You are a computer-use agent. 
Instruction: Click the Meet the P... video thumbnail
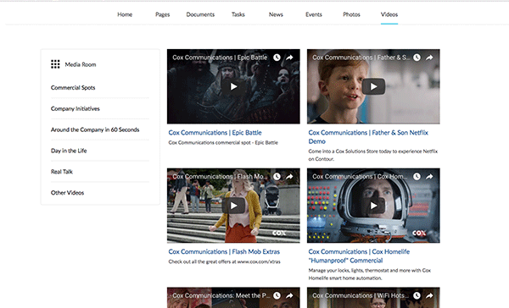point(233,297)
